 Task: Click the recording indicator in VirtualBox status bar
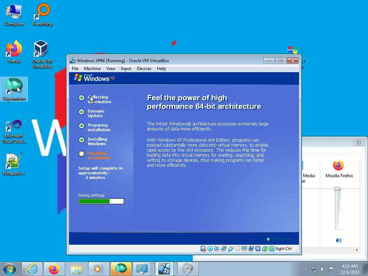pyautogui.click(x=251, y=249)
